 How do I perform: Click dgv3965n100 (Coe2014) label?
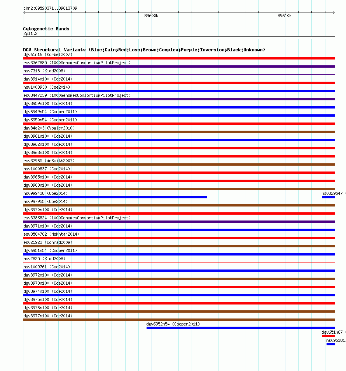coord(48,177)
